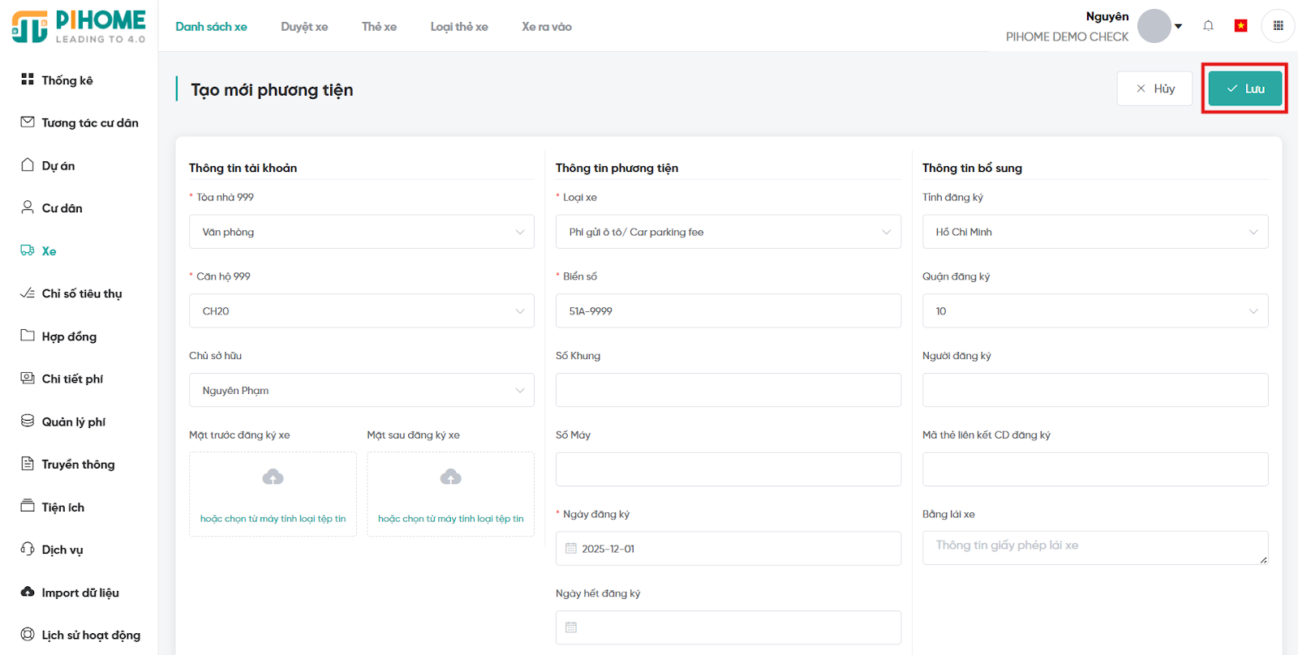1298x655 pixels.
Task: Open Import dữ liệu in sidebar
Action: coord(80,593)
